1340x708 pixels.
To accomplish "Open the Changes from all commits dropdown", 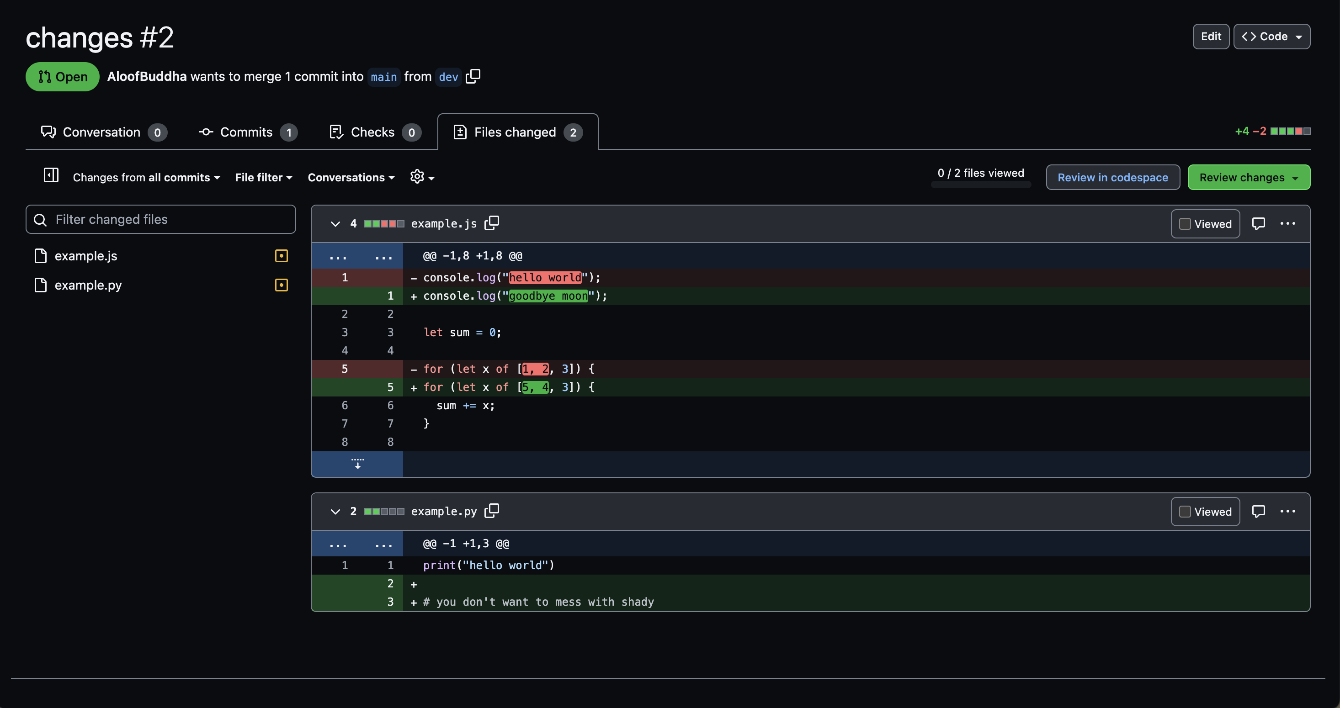I will tap(146, 177).
